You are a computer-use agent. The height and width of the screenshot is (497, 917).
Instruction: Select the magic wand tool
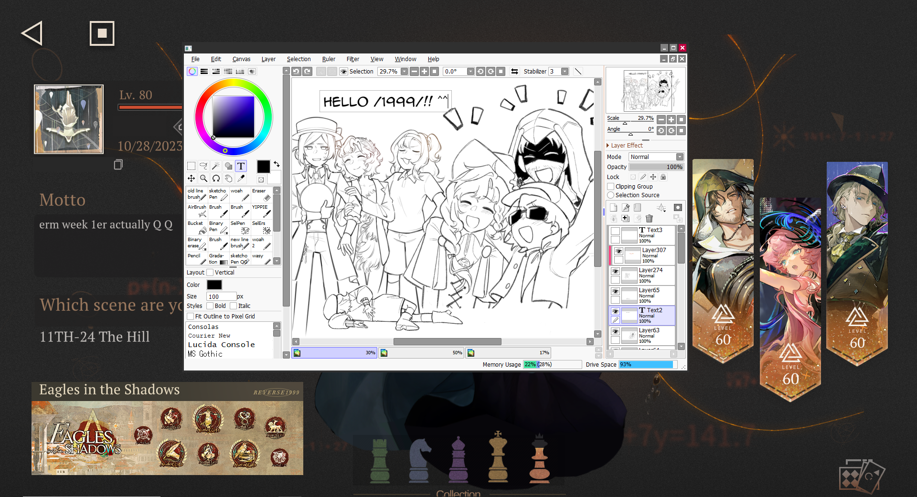tap(216, 166)
